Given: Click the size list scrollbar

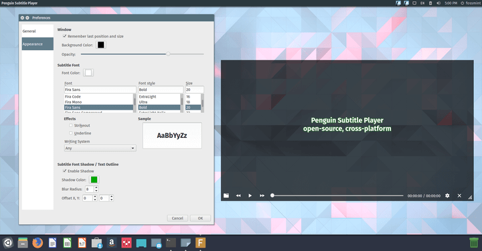Looking at the screenshot, I should pos(203,103).
